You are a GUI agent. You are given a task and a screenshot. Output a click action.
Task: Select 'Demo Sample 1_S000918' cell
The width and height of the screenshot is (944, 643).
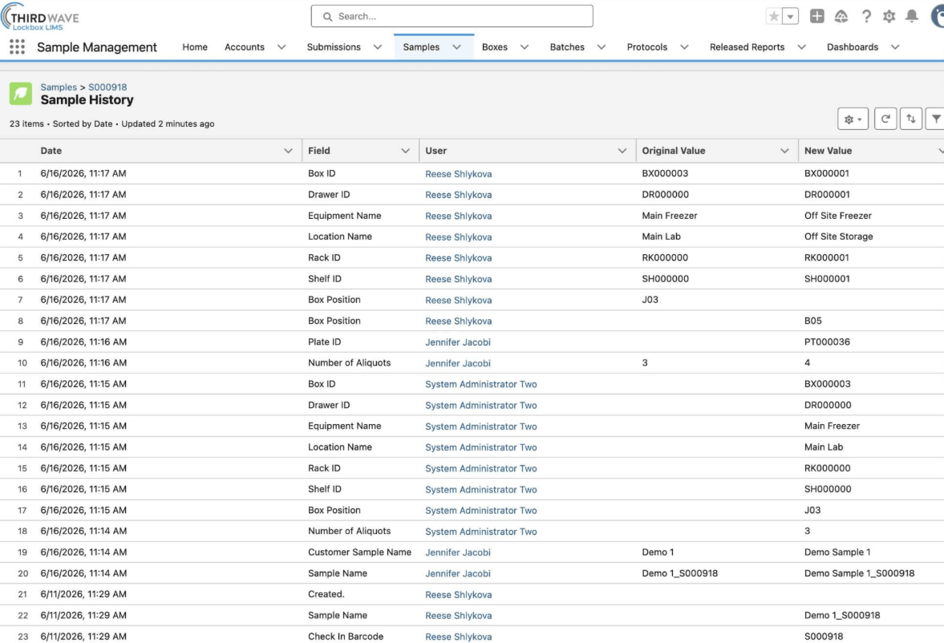pos(859,573)
